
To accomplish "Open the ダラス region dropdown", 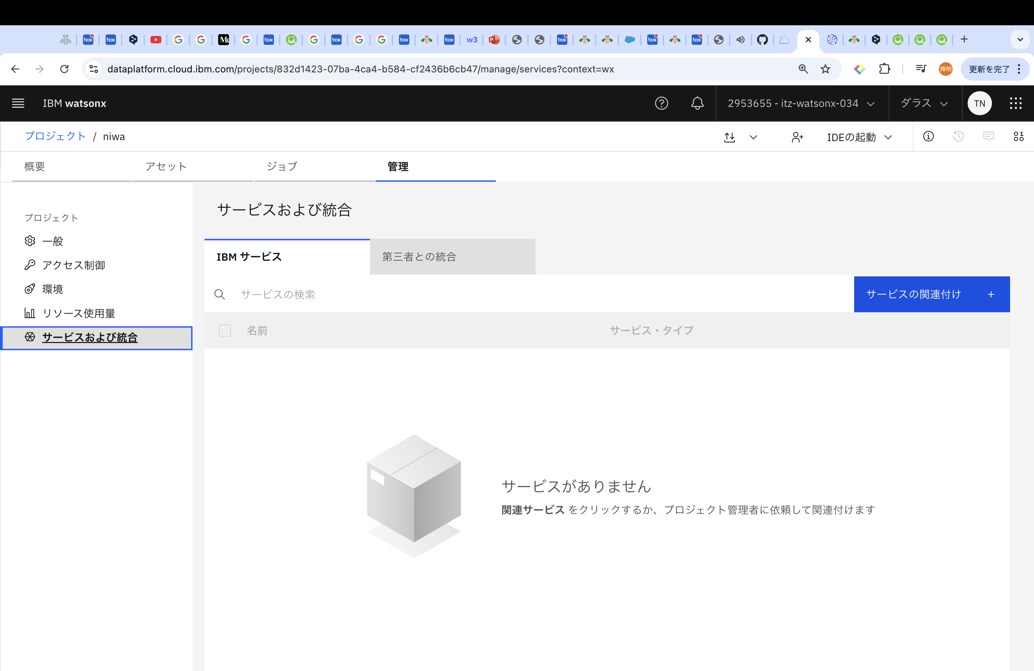I will (x=924, y=103).
